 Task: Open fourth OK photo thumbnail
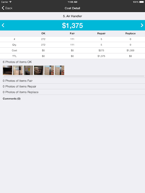pyautogui.click(x=39, y=70)
